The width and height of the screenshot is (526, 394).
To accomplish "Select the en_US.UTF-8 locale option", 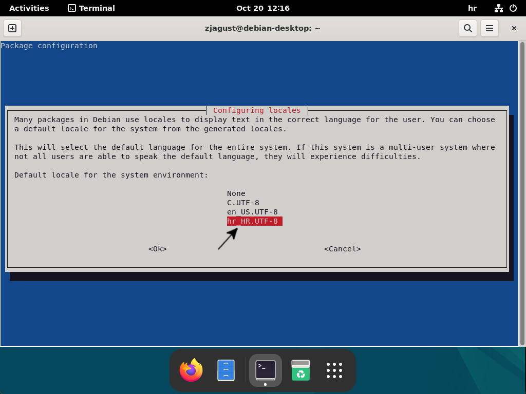I will [x=252, y=212].
